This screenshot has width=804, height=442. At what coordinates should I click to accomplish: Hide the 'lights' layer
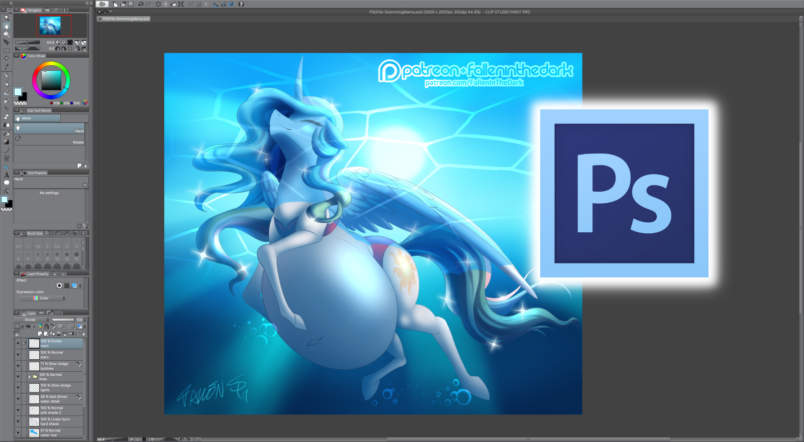tap(18, 388)
